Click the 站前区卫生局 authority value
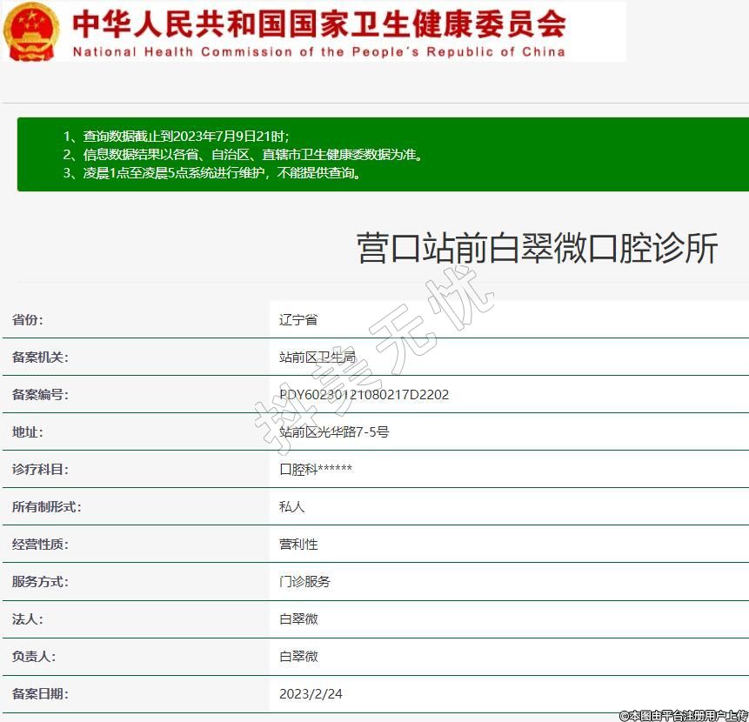Screen dimensions: 749x722 tap(318, 358)
